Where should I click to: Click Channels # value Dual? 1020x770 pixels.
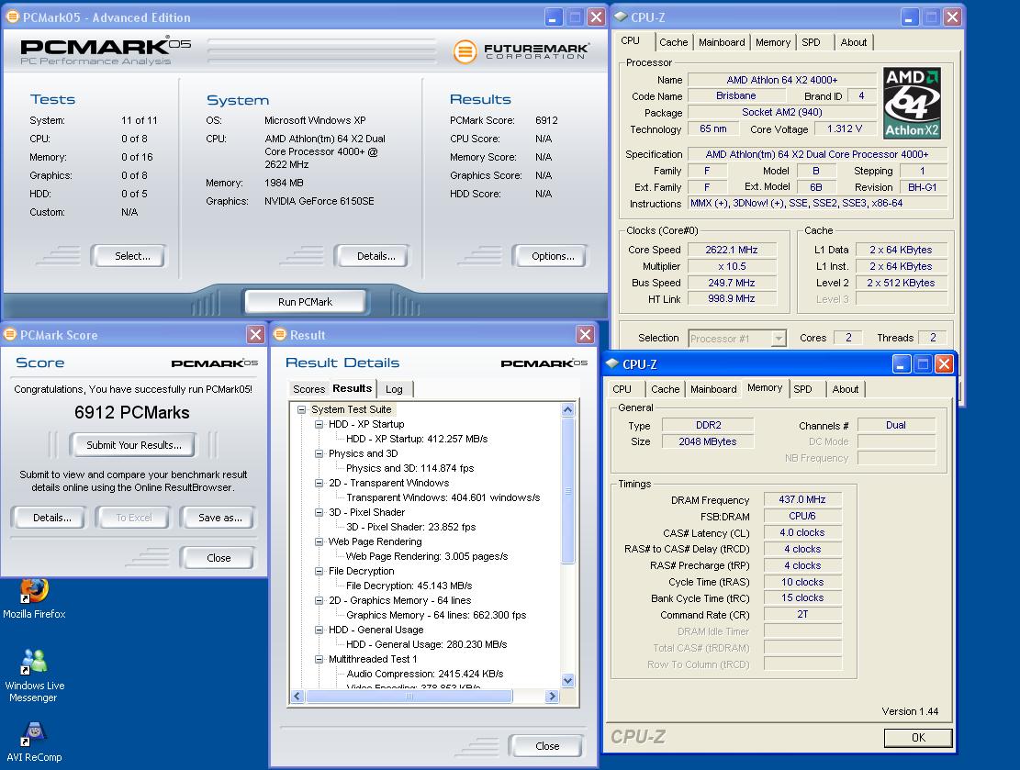896,425
